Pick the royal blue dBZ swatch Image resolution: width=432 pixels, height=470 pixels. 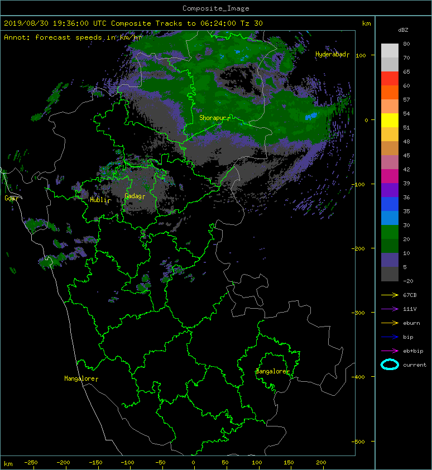pos(390,204)
